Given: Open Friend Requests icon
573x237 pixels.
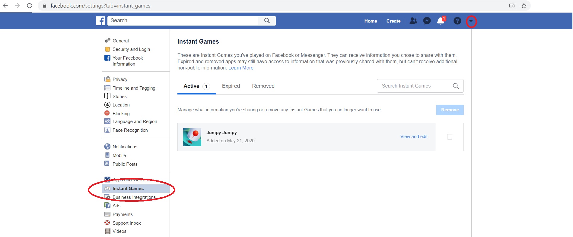Looking at the screenshot, I should click(413, 21).
